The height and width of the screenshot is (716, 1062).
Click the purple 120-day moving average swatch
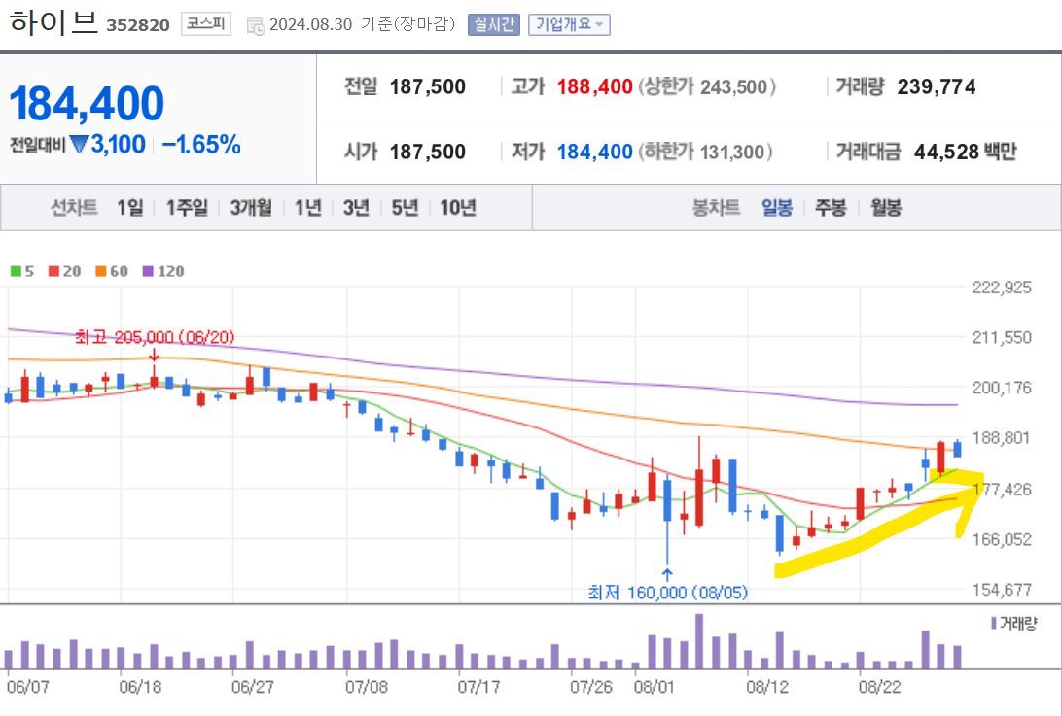(149, 271)
